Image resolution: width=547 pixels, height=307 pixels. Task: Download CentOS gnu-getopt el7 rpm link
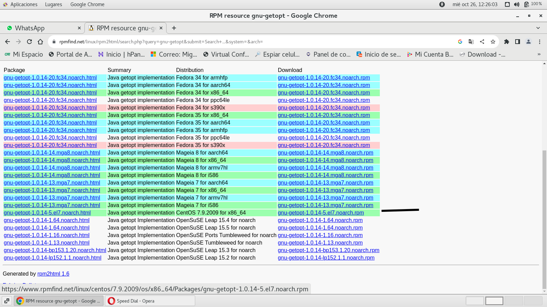coord(320,213)
